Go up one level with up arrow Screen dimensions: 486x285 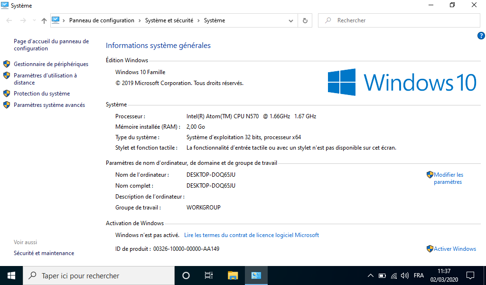tap(44, 20)
